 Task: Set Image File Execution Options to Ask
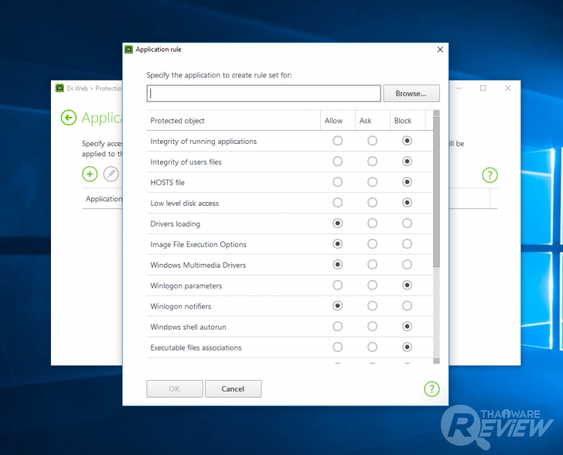[372, 244]
